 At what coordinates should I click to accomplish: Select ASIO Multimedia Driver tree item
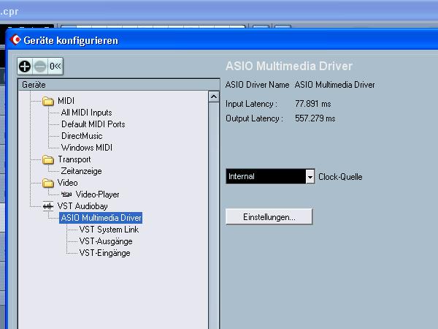[101, 218]
